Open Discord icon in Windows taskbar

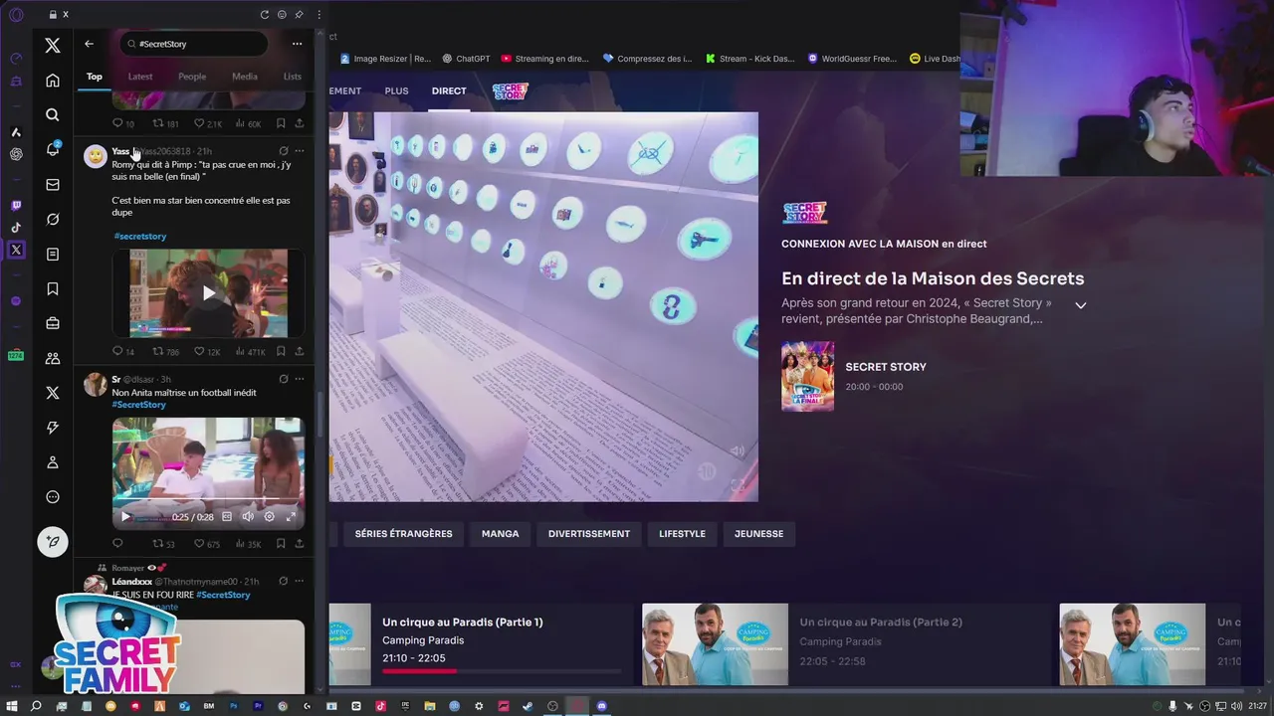pyautogui.click(x=601, y=706)
